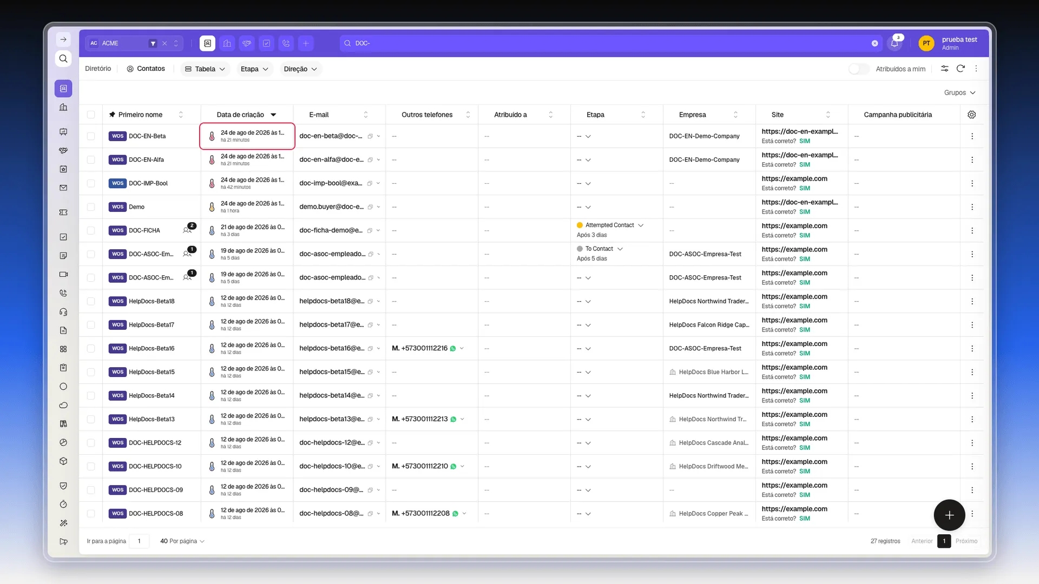
Task: Open the mail icon in left sidebar
Action: pyautogui.click(x=63, y=188)
